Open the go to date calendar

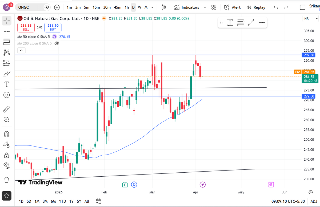point(98,201)
